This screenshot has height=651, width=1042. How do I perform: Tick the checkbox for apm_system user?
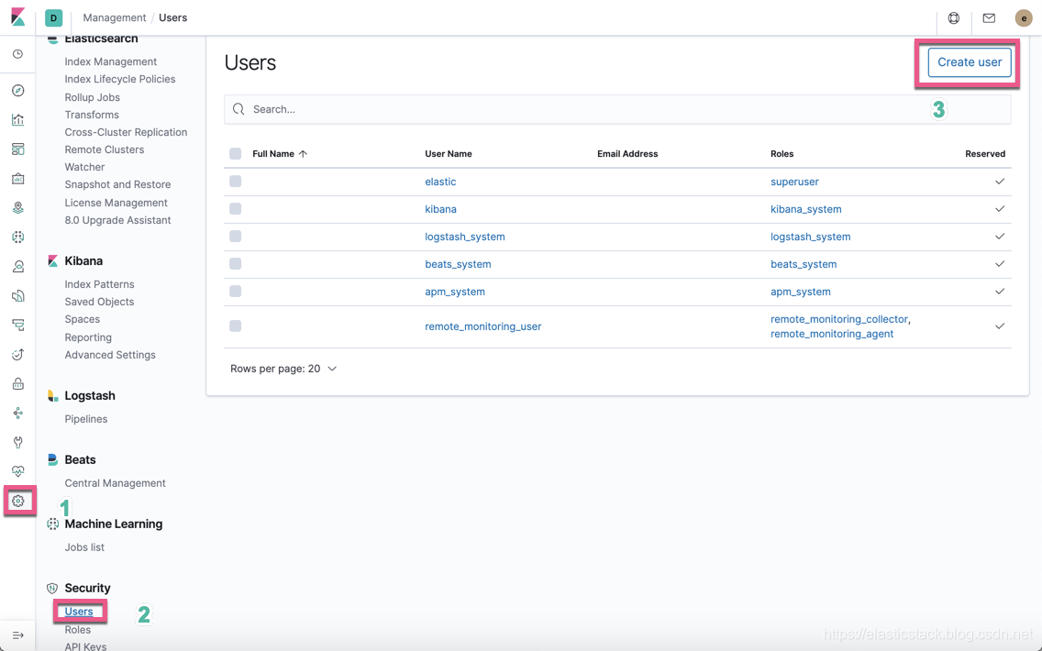click(235, 291)
